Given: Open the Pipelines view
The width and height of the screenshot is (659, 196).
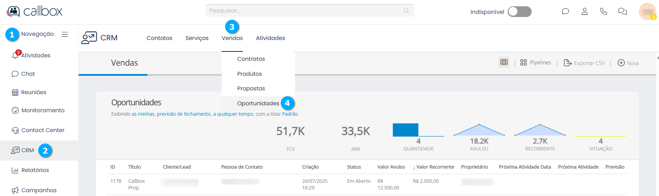Looking at the screenshot, I should [536, 63].
